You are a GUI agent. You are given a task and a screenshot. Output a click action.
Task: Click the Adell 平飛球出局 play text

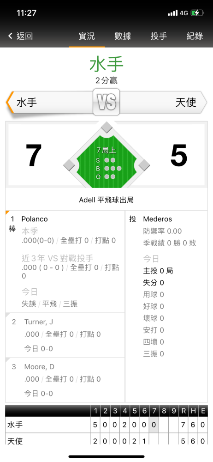coord(106,200)
